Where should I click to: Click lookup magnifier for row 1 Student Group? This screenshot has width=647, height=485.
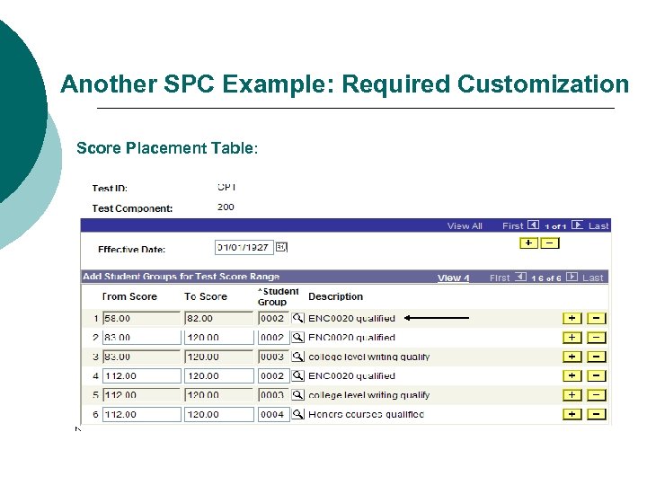click(x=298, y=318)
